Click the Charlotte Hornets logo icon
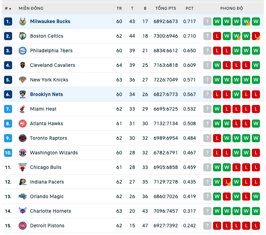Screen dimensions: 266x235 click(22, 211)
